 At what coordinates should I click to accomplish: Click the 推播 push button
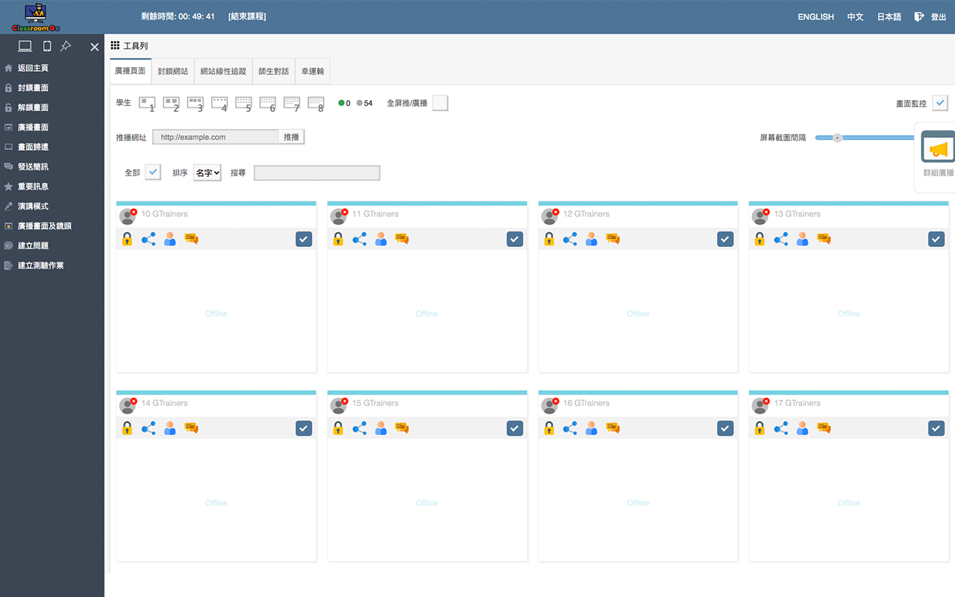pyautogui.click(x=291, y=137)
